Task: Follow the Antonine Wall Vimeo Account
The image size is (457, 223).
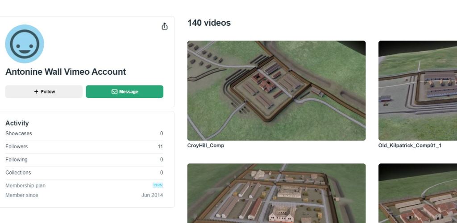Action: pos(44,92)
